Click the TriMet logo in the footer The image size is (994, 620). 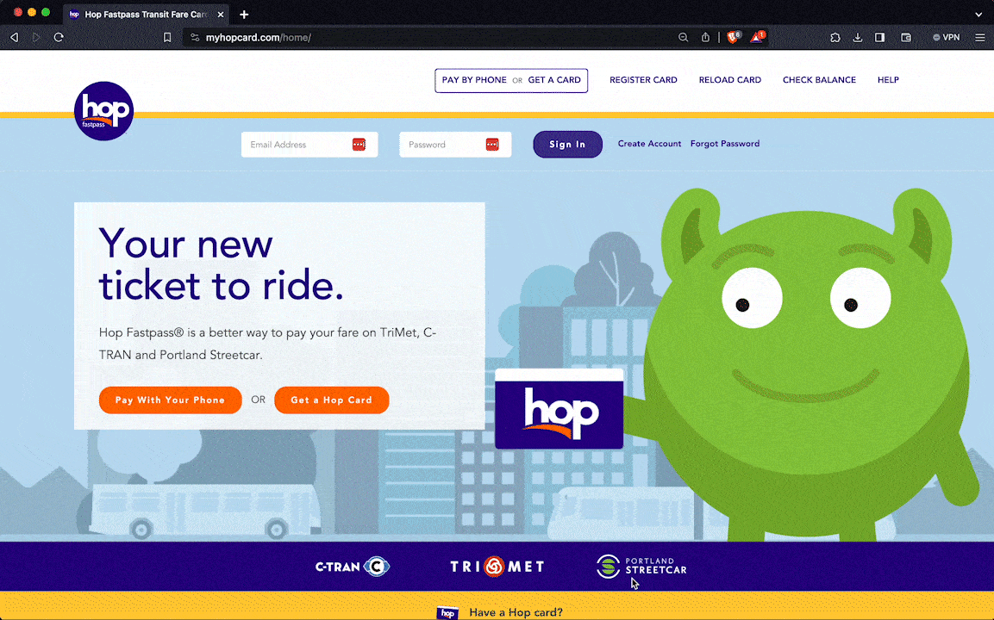(x=496, y=567)
